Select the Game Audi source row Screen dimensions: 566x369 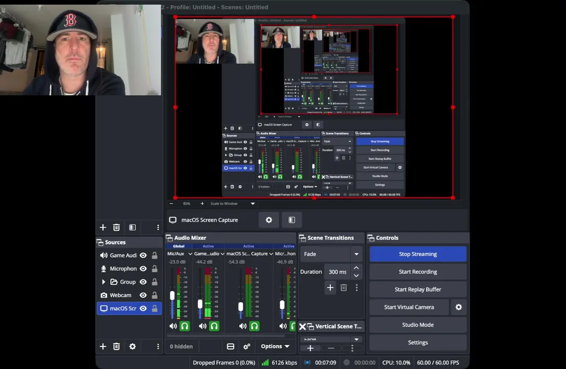[x=129, y=256]
